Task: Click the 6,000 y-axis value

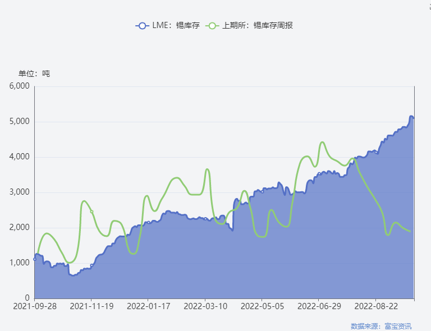Action: (19, 86)
